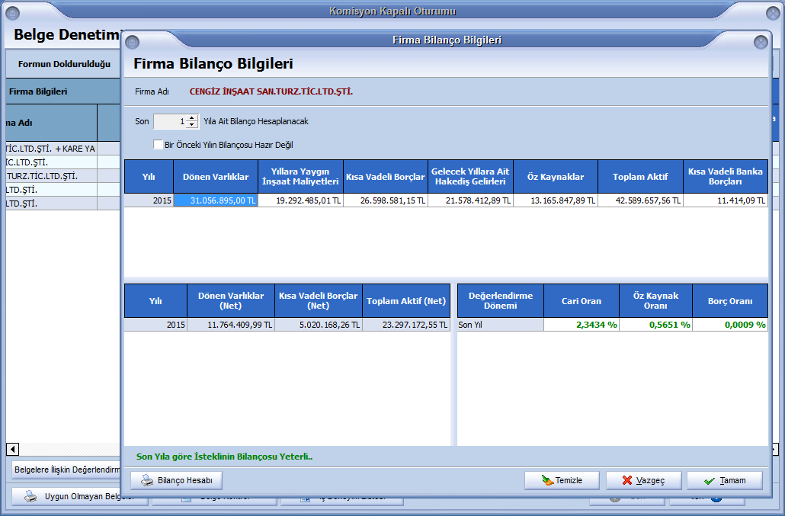Select the Öz Kaynaklar column header
This screenshot has width=785, height=516.
[555, 177]
